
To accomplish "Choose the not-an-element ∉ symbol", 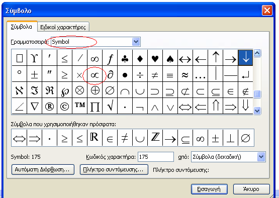I will 245,90.
